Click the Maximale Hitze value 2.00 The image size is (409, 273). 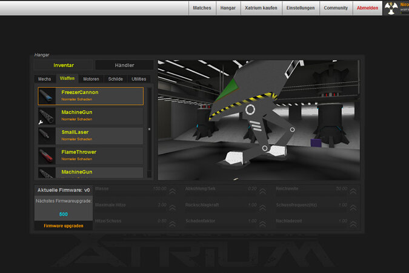pyautogui.click(x=162, y=205)
